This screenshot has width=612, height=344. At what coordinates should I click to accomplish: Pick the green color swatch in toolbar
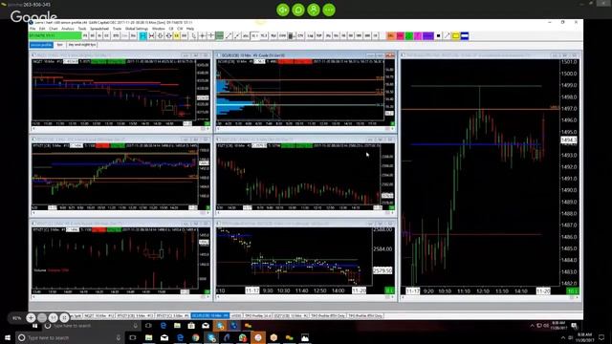[x=409, y=36]
